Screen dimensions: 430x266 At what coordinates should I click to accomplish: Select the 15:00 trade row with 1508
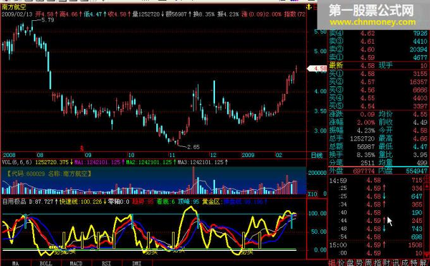tap(376, 245)
